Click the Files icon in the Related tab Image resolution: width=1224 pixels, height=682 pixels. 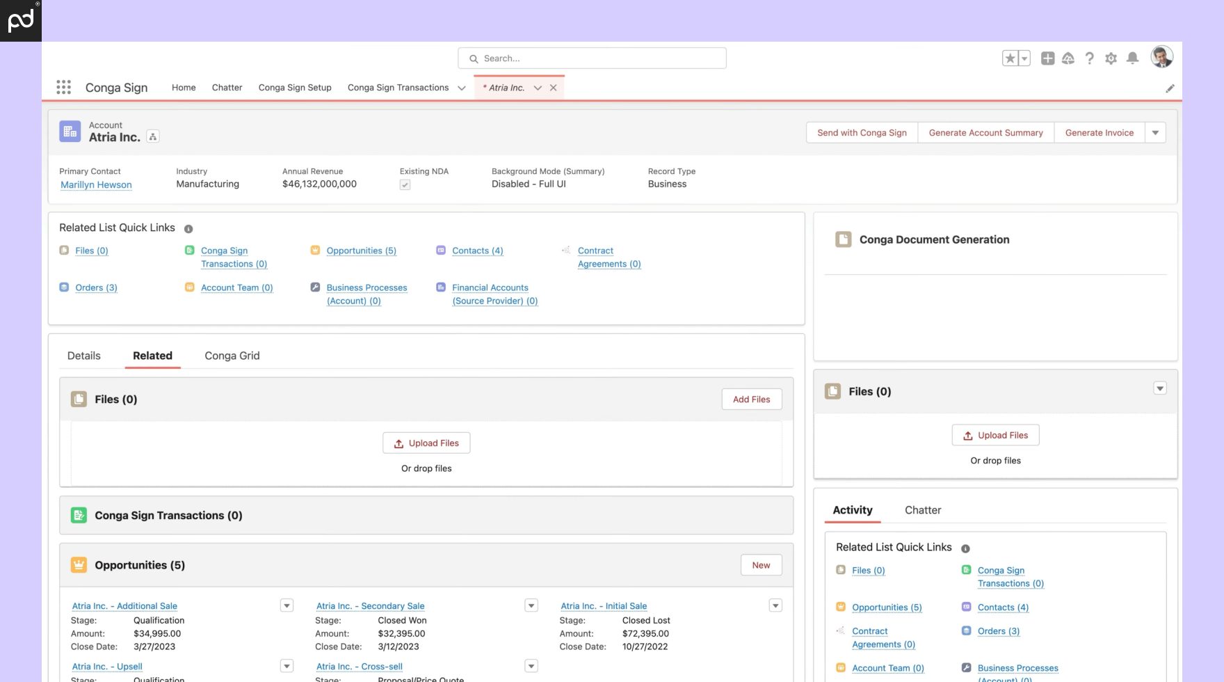click(79, 399)
